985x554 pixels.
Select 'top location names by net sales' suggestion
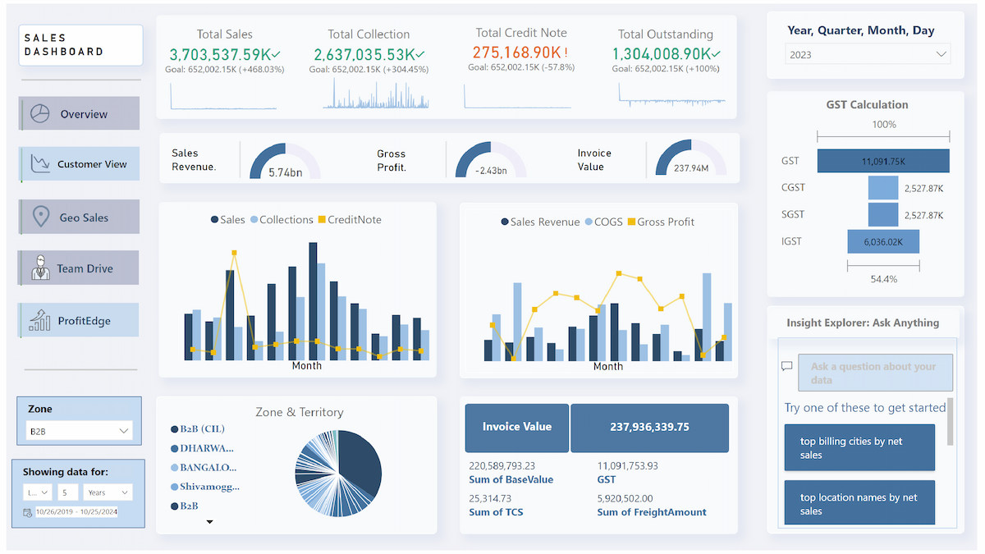click(859, 503)
